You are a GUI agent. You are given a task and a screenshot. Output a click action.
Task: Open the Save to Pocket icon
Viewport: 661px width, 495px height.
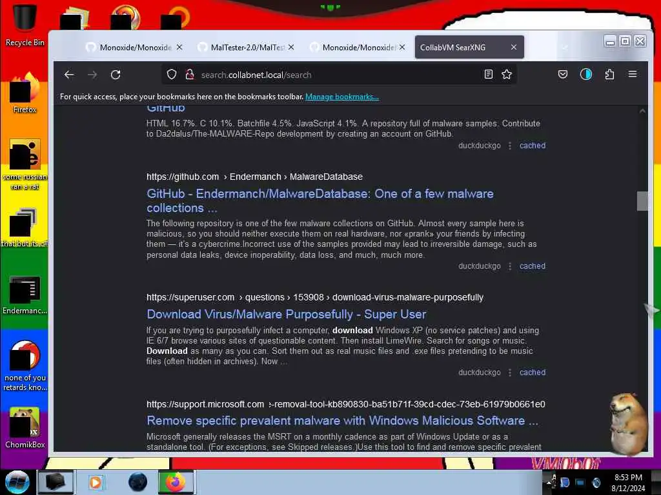click(x=563, y=75)
